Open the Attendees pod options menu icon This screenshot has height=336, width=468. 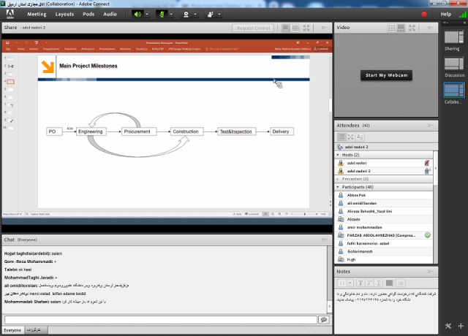(431, 126)
